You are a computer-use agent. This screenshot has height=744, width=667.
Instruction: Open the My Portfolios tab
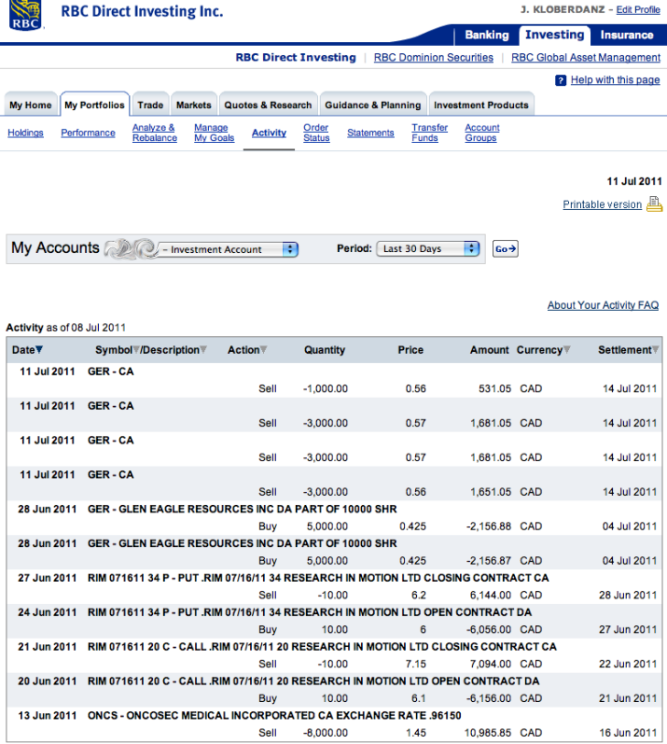pyautogui.click(x=94, y=105)
